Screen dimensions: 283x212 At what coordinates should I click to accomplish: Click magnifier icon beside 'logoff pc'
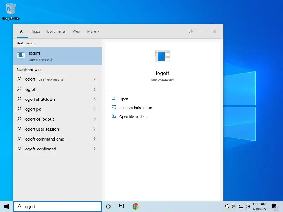click(19, 109)
